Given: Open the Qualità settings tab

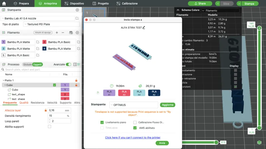Looking at the screenshot, I should [24, 103].
